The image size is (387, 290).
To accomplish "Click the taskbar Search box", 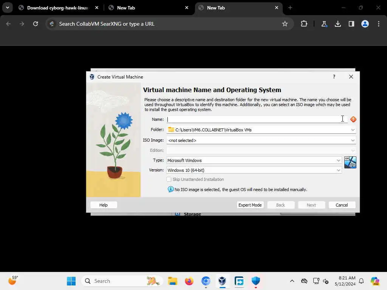I will [122, 281].
